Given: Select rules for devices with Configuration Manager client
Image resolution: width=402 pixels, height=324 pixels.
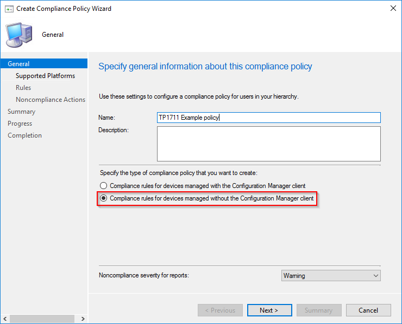Looking at the screenshot, I should (104, 186).
